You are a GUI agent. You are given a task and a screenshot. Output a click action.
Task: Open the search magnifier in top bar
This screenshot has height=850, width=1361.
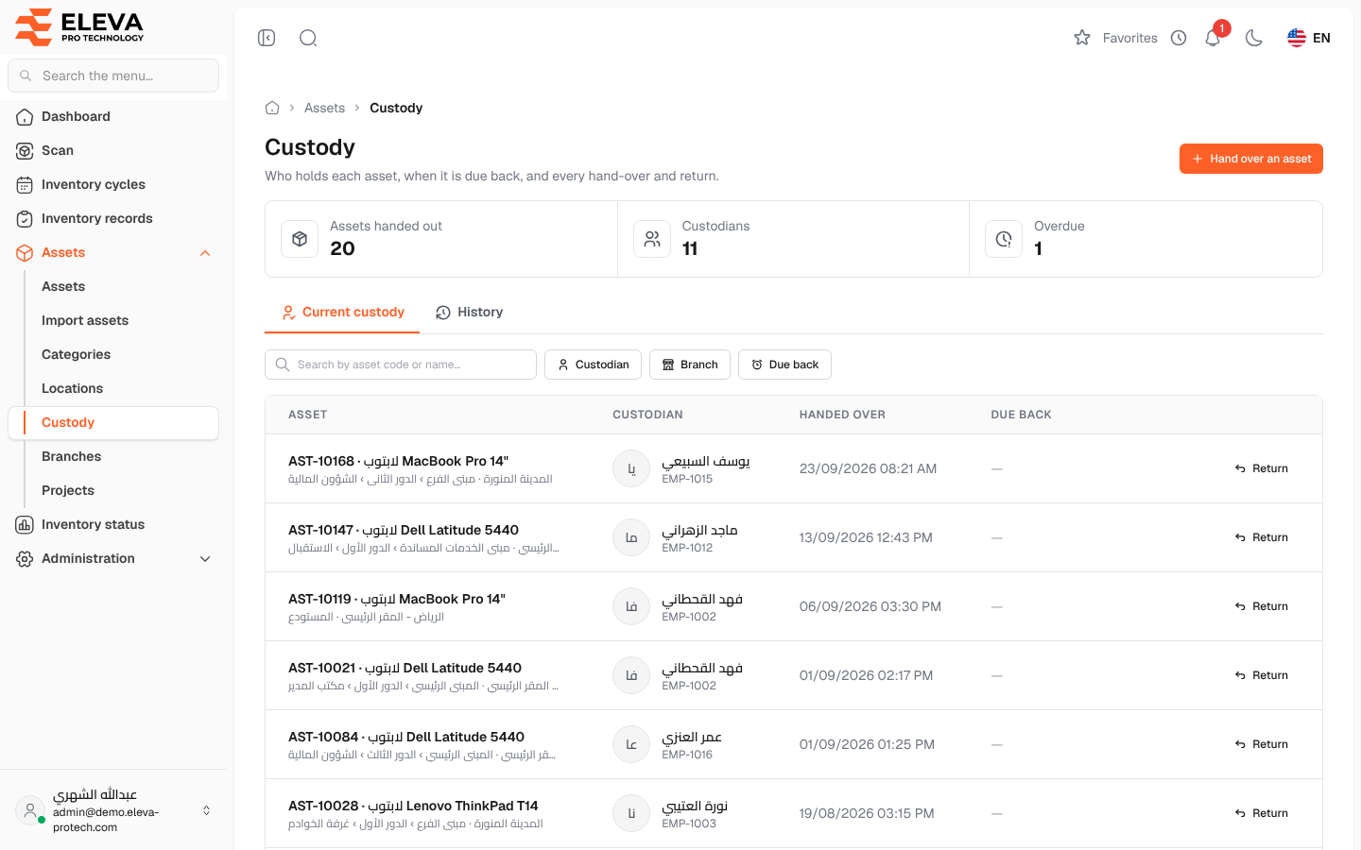pyautogui.click(x=308, y=38)
